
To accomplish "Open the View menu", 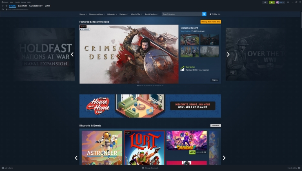I will [x=11, y=2].
